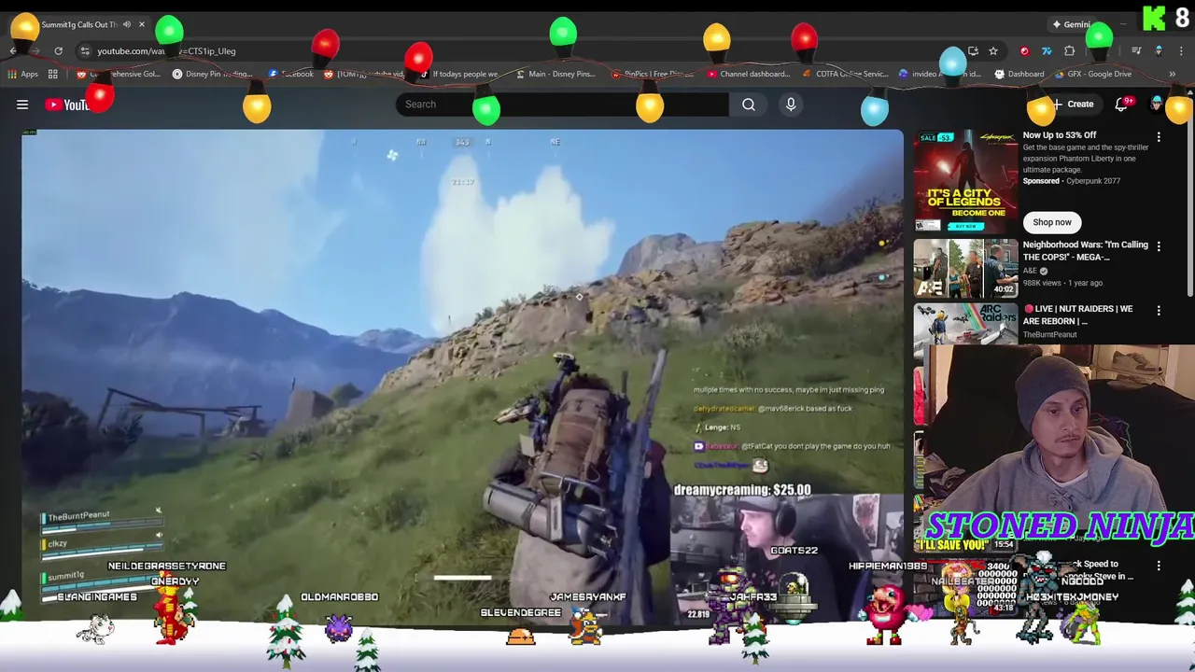Click the Create button
This screenshot has width=1195, height=672.
click(1073, 105)
